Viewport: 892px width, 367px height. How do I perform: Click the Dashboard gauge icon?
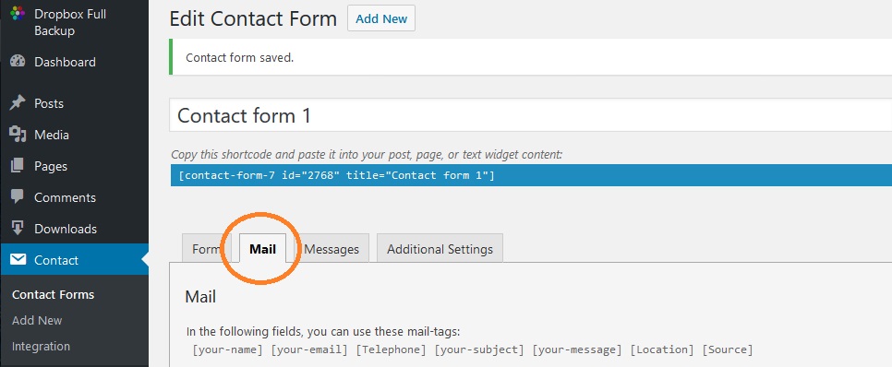pos(18,62)
